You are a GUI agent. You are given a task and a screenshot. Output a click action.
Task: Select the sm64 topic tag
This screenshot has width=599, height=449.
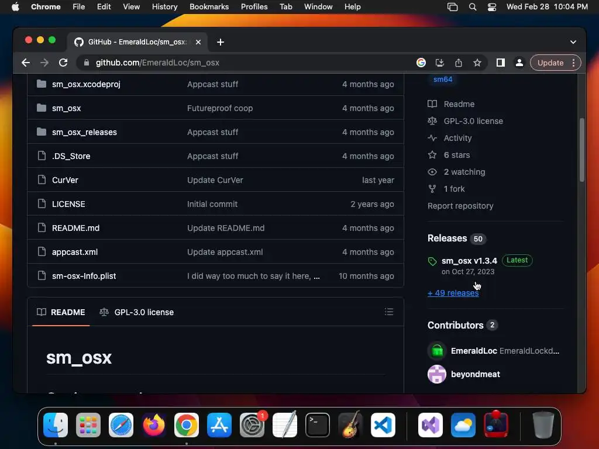tap(443, 80)
